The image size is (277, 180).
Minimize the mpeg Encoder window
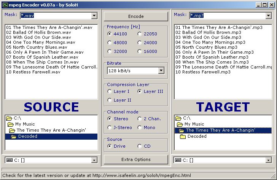258,5
